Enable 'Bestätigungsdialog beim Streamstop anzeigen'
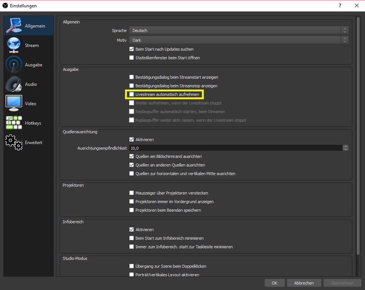Viewport: 365px width, 290px height. 132,86
